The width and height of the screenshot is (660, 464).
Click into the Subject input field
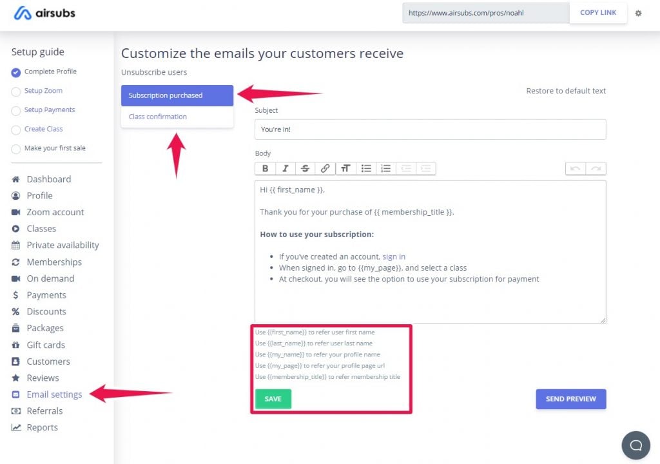pos(430,130)
